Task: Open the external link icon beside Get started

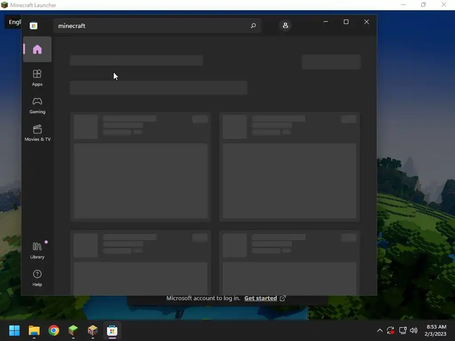Action: (283, 298)
